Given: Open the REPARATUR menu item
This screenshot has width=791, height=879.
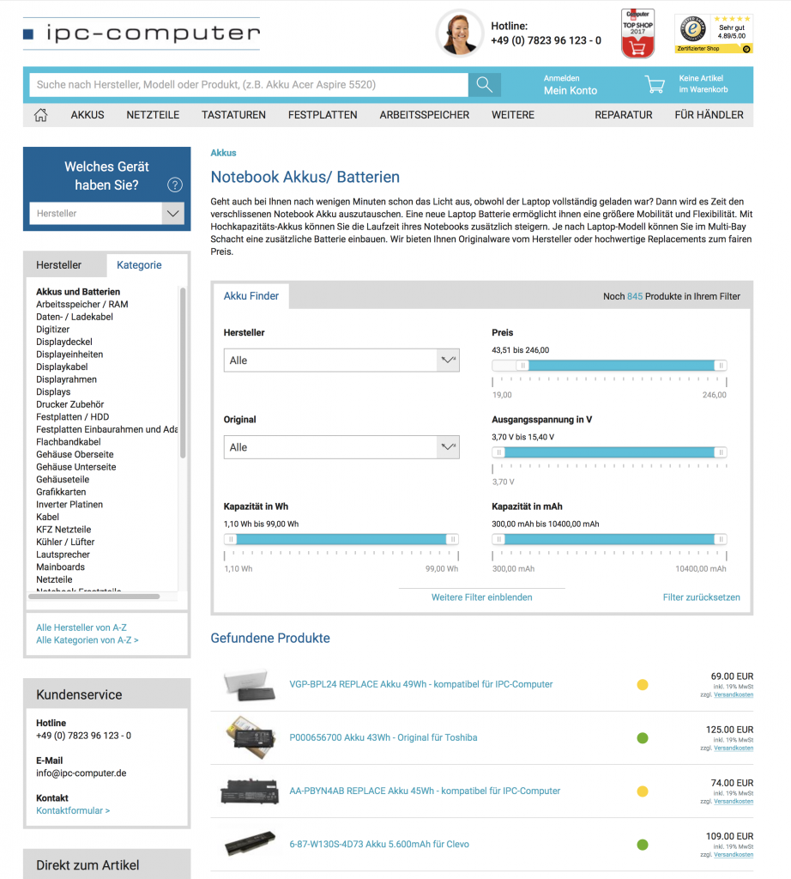Looking at the screenshot, I should (x=624, y=115).
